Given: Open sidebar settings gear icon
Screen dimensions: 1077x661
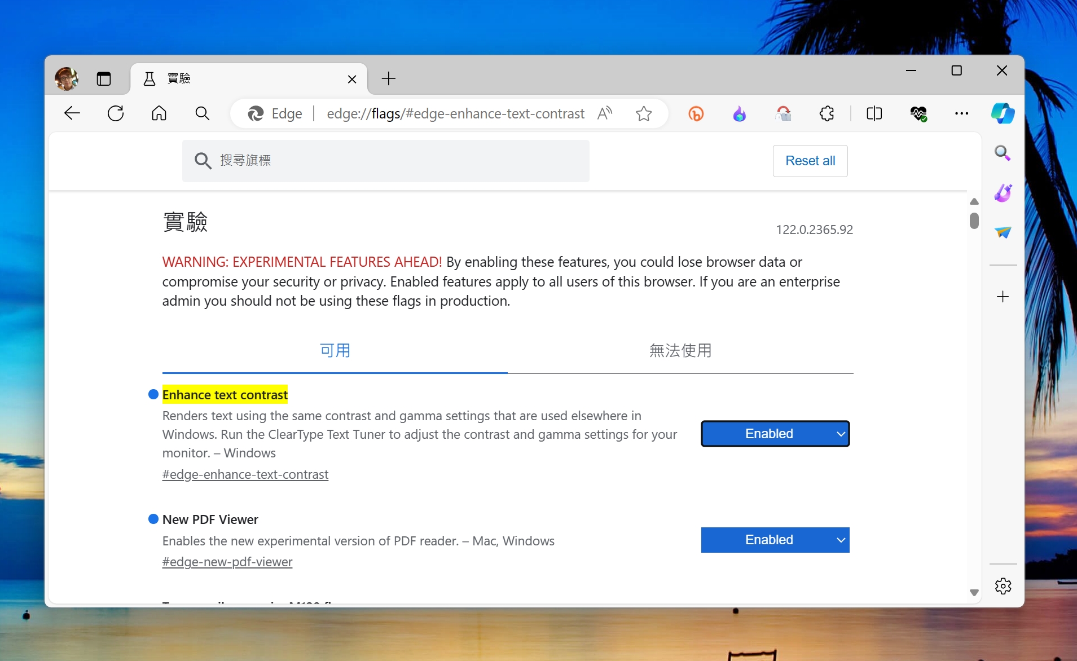Looking at the screenshot, I should tap(1003, 586).
